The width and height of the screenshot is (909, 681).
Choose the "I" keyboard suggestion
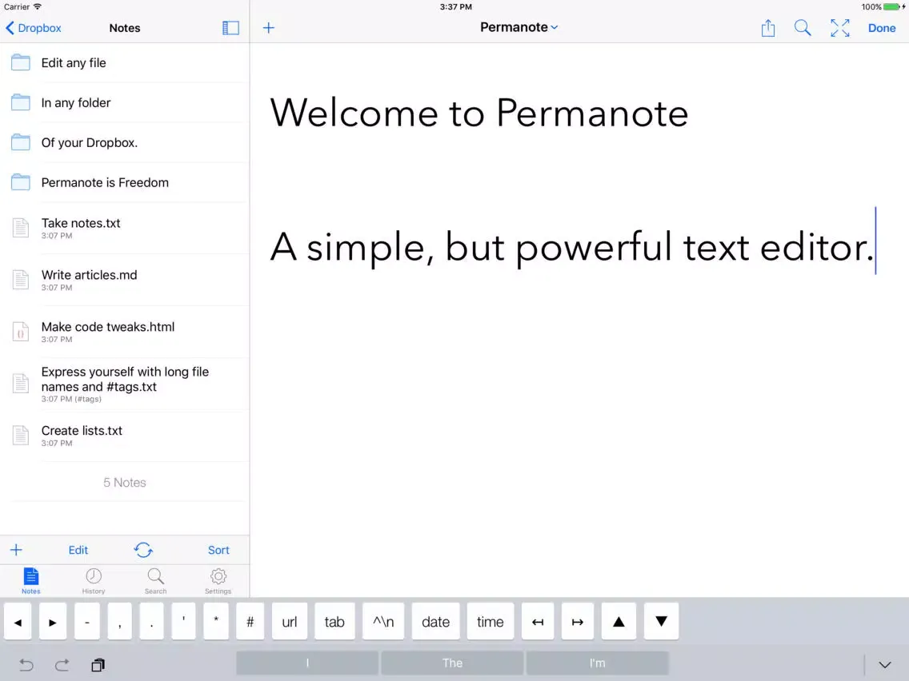pyautogui.click(x=307, y=663)
